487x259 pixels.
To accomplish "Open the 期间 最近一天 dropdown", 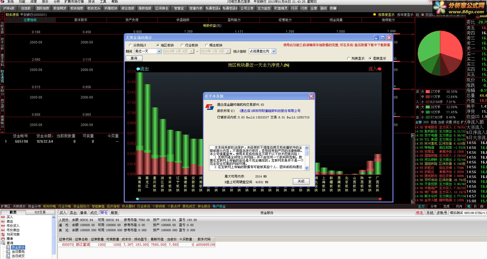I will tap(148, 51).
